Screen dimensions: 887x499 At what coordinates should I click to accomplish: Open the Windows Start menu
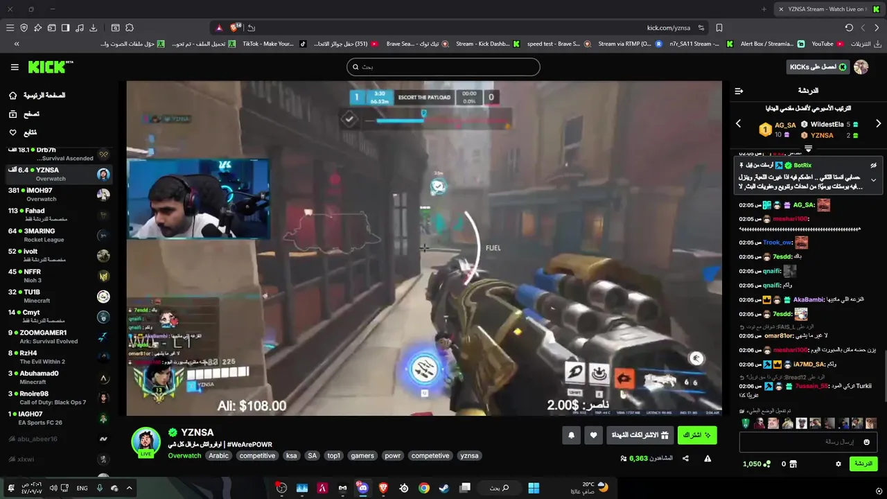coord(534,488)
